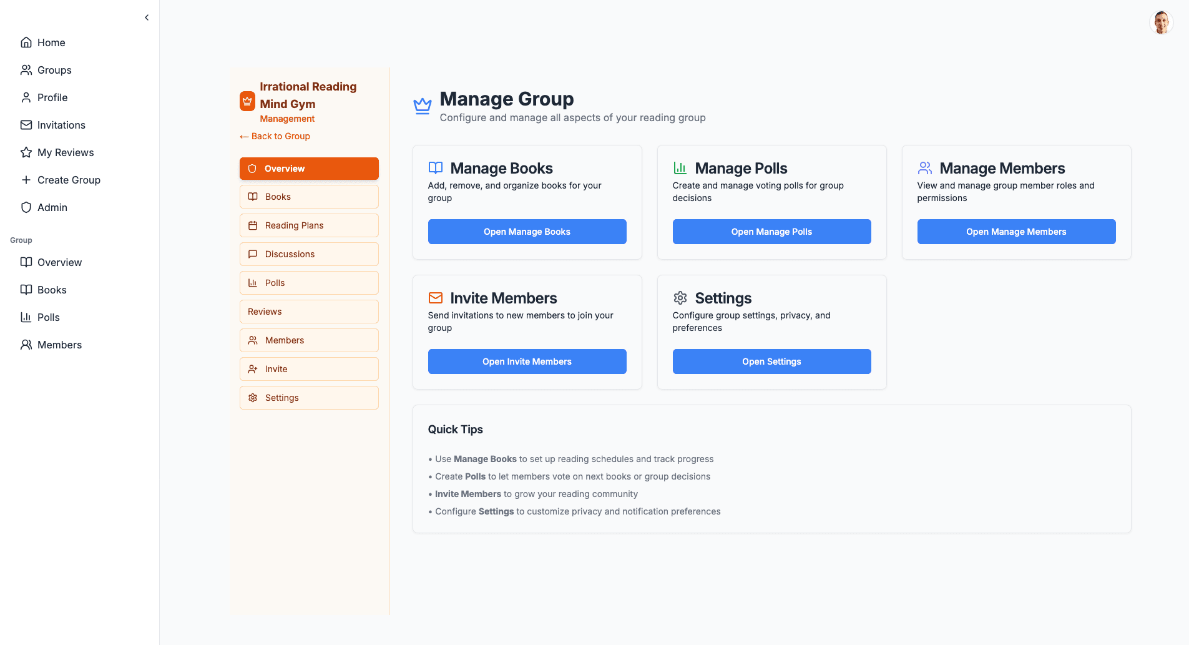Open Polls in management panel

309,283
